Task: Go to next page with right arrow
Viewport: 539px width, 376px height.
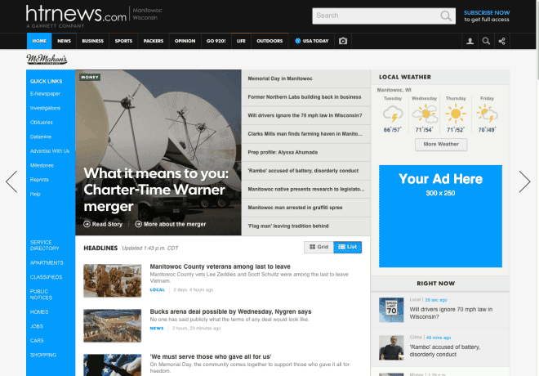Action: 524,181
